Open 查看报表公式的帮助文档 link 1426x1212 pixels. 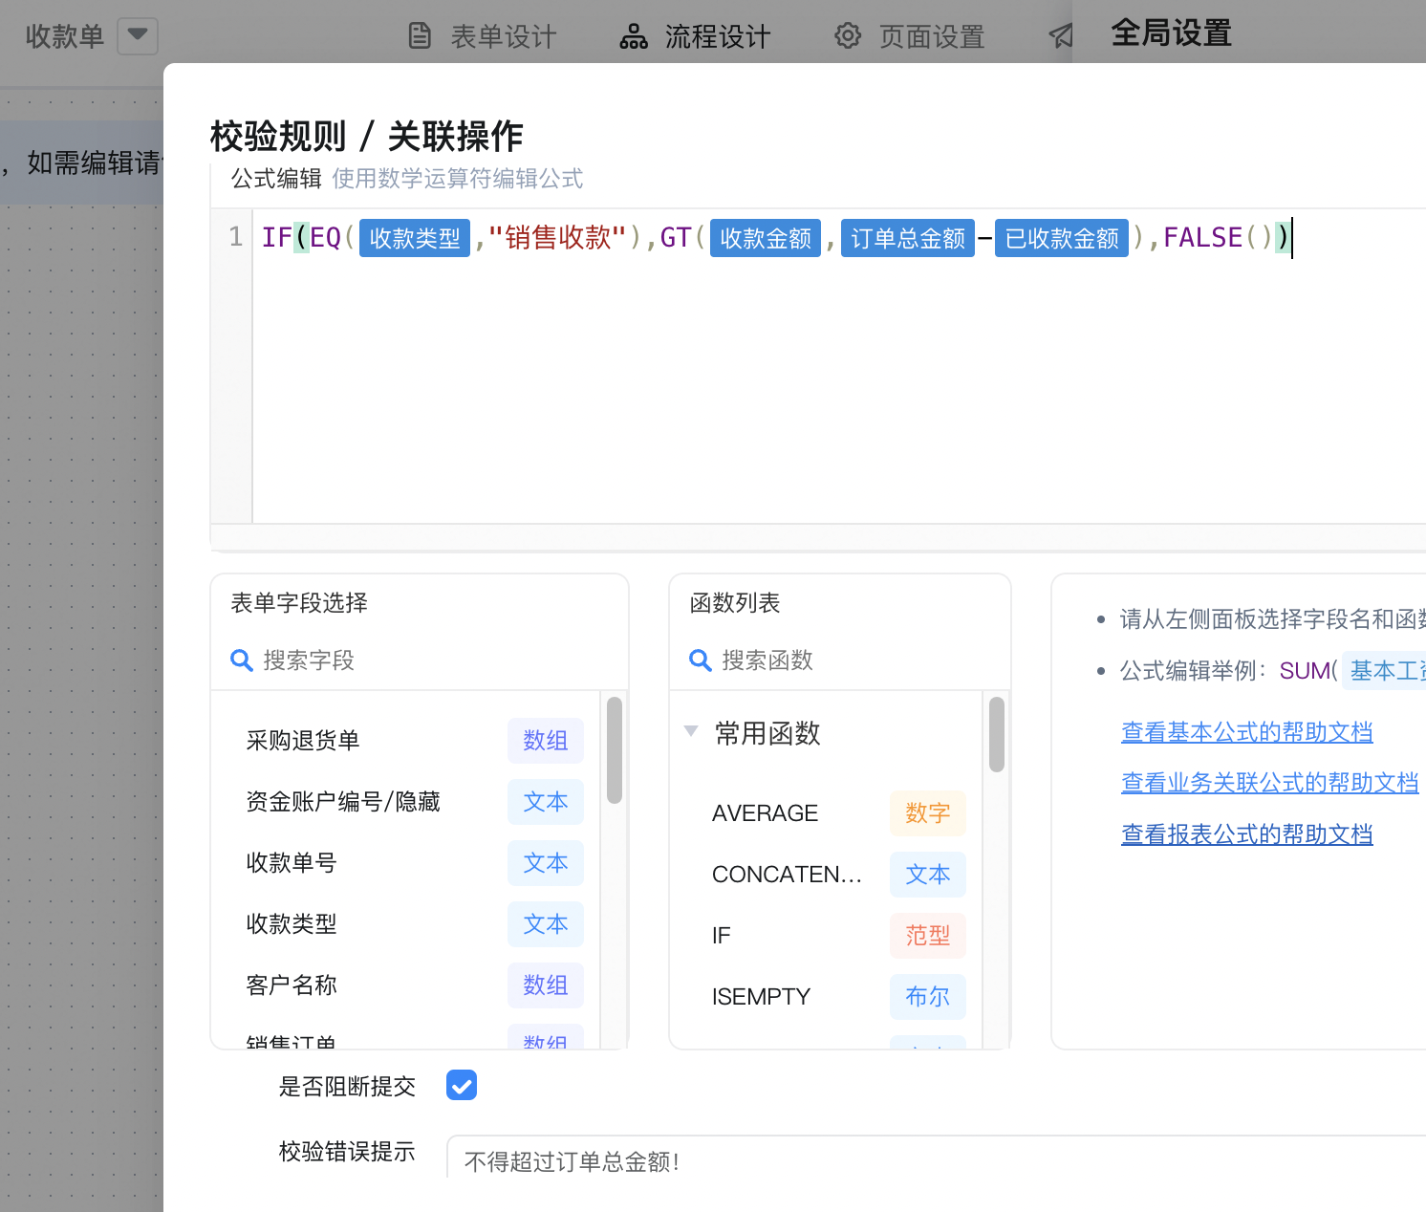coord(1247,834)
